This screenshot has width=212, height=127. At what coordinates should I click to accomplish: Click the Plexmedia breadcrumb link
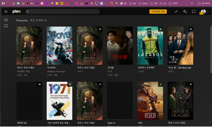(x=22, y=20)
